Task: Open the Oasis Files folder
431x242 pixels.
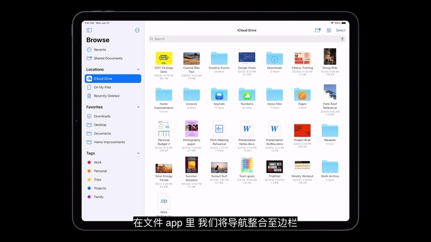Action: [275, 95]
